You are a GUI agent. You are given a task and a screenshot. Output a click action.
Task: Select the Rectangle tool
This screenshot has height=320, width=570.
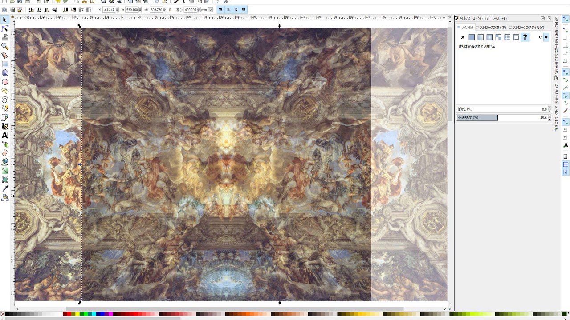(5, 64)
